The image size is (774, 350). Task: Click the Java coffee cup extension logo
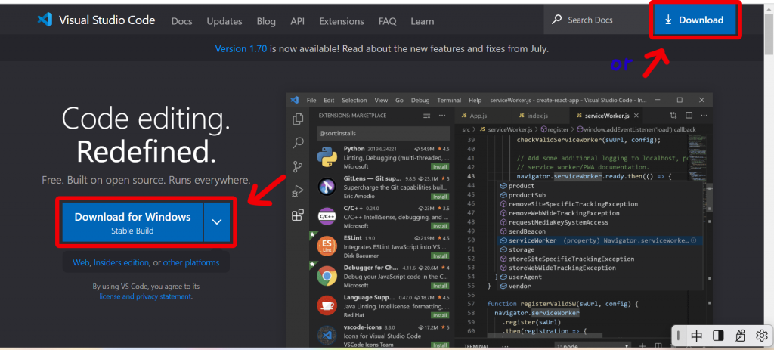click(327, 305)
